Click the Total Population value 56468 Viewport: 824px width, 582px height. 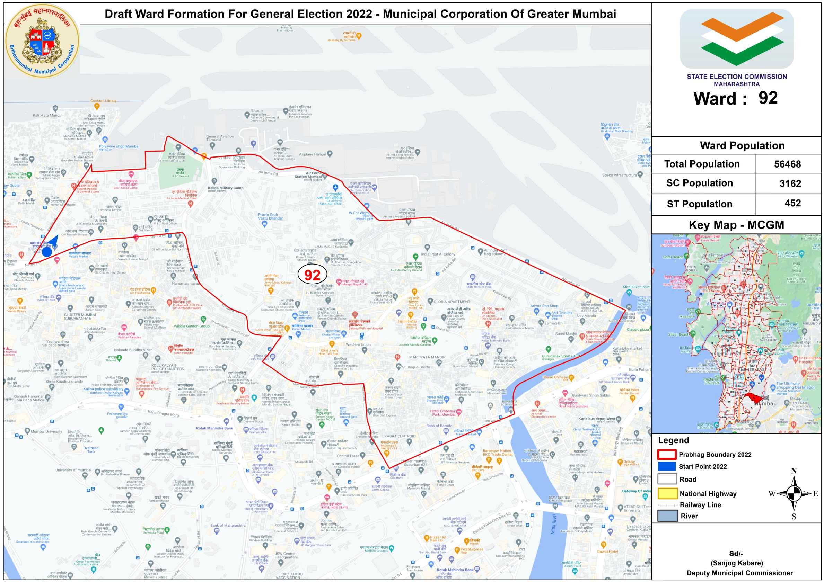[787, 164]
